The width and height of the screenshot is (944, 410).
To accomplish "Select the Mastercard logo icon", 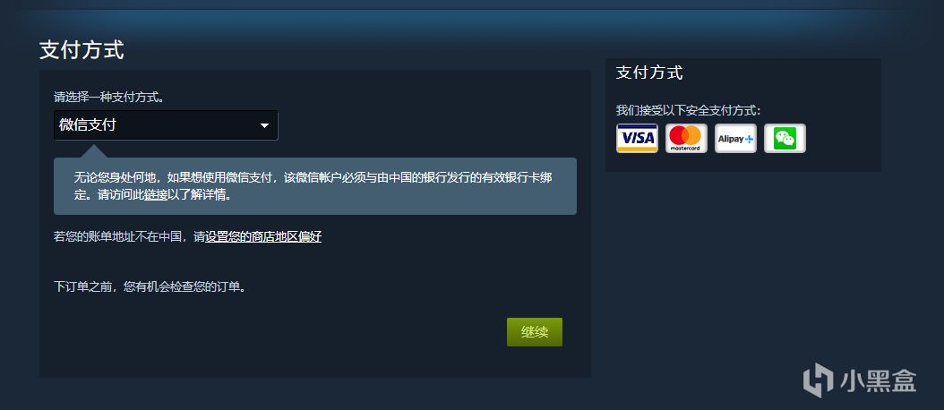I will 686,139.
